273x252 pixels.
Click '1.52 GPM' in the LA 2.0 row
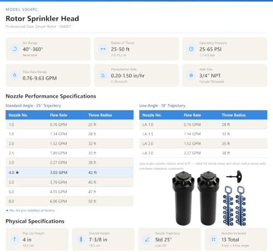tap(192, 143)
